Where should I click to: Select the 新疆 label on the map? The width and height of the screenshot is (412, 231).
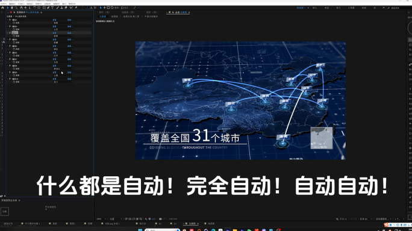[x=187, y=80]
